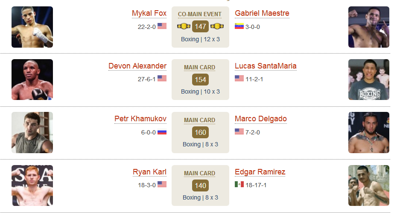The height and width of the screenshot is (214, 400).
Task: Click the US flag next to Ryan Karl's record
Action: (x=162, y=184)
